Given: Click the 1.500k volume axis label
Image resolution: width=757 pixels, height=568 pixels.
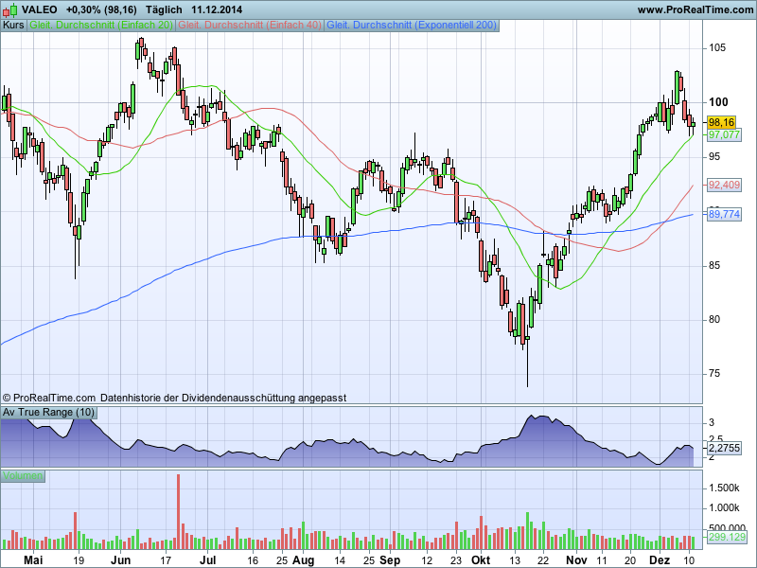Looking at the screenshot, I should (724, 488).
